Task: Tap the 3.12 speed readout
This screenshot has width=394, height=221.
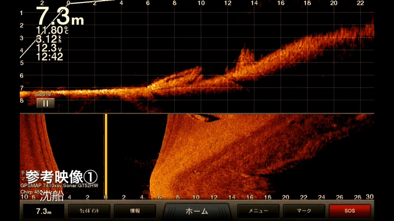Action: pos(48,39)
